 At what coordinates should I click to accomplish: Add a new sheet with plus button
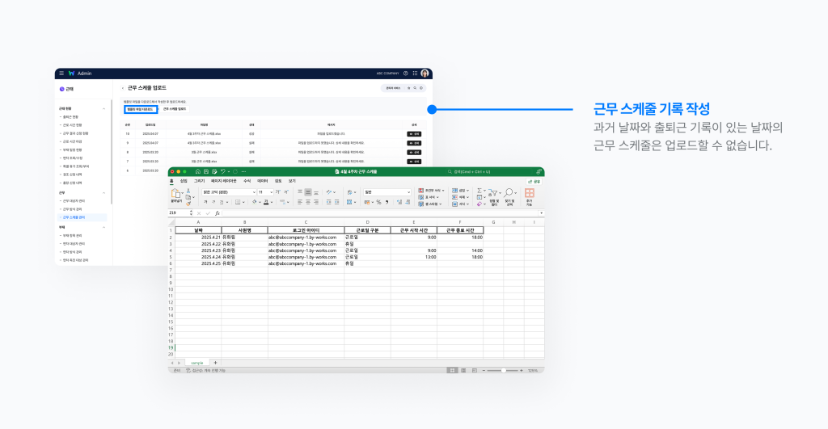click(x=215, y=363)
